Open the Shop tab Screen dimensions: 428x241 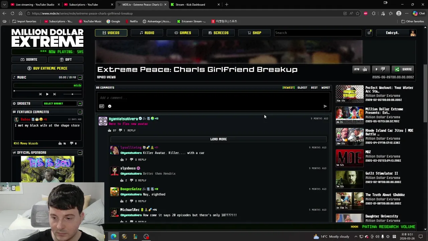254,33
